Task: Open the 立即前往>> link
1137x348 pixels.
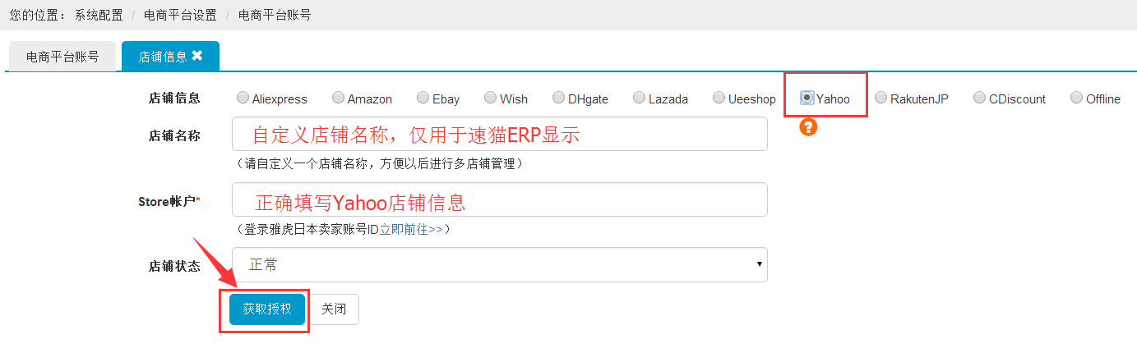Action: pos(411,229)
